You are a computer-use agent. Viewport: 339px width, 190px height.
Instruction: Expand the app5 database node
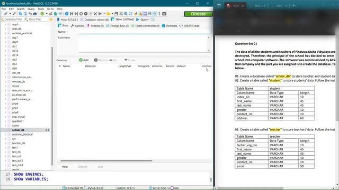point(5,25)
